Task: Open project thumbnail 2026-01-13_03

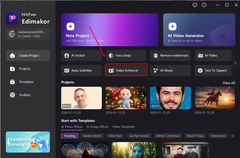Action: click(126, 98)
